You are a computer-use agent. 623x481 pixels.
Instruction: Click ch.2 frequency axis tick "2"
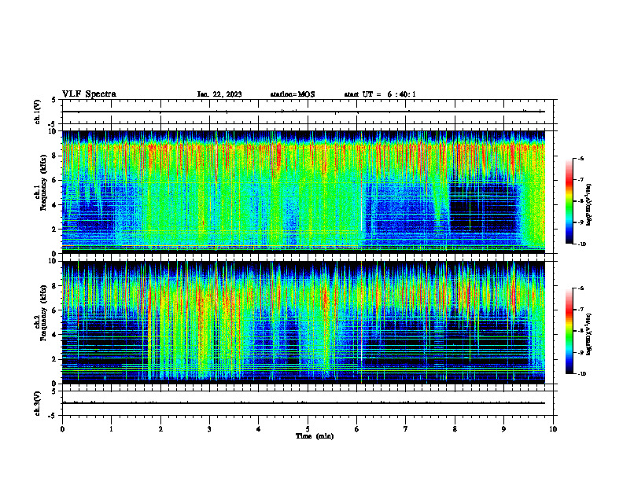[x=55, y=359]
